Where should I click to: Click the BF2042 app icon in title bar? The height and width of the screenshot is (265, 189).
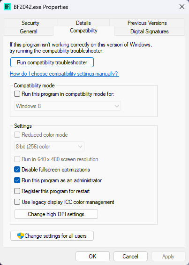pos(8,7)
